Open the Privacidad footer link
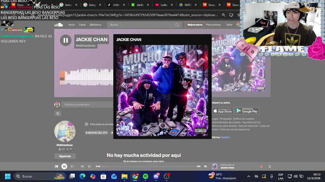Screen dimensions: 325x182 click(225, 119)
